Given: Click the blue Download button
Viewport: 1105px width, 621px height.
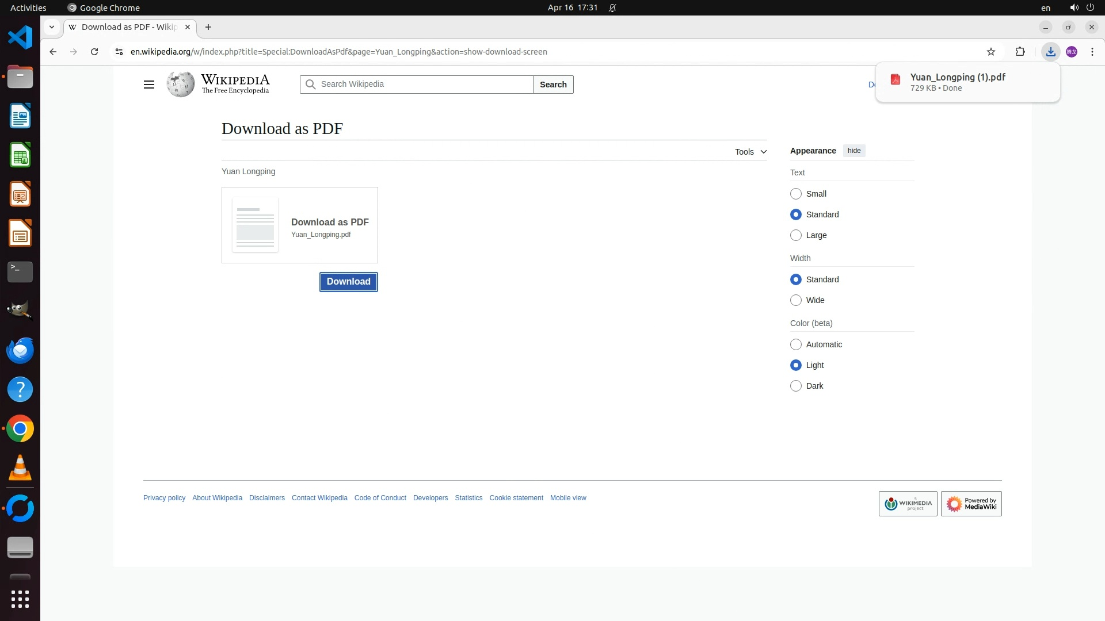Looking at the screenshot, I should coord(348,282).
